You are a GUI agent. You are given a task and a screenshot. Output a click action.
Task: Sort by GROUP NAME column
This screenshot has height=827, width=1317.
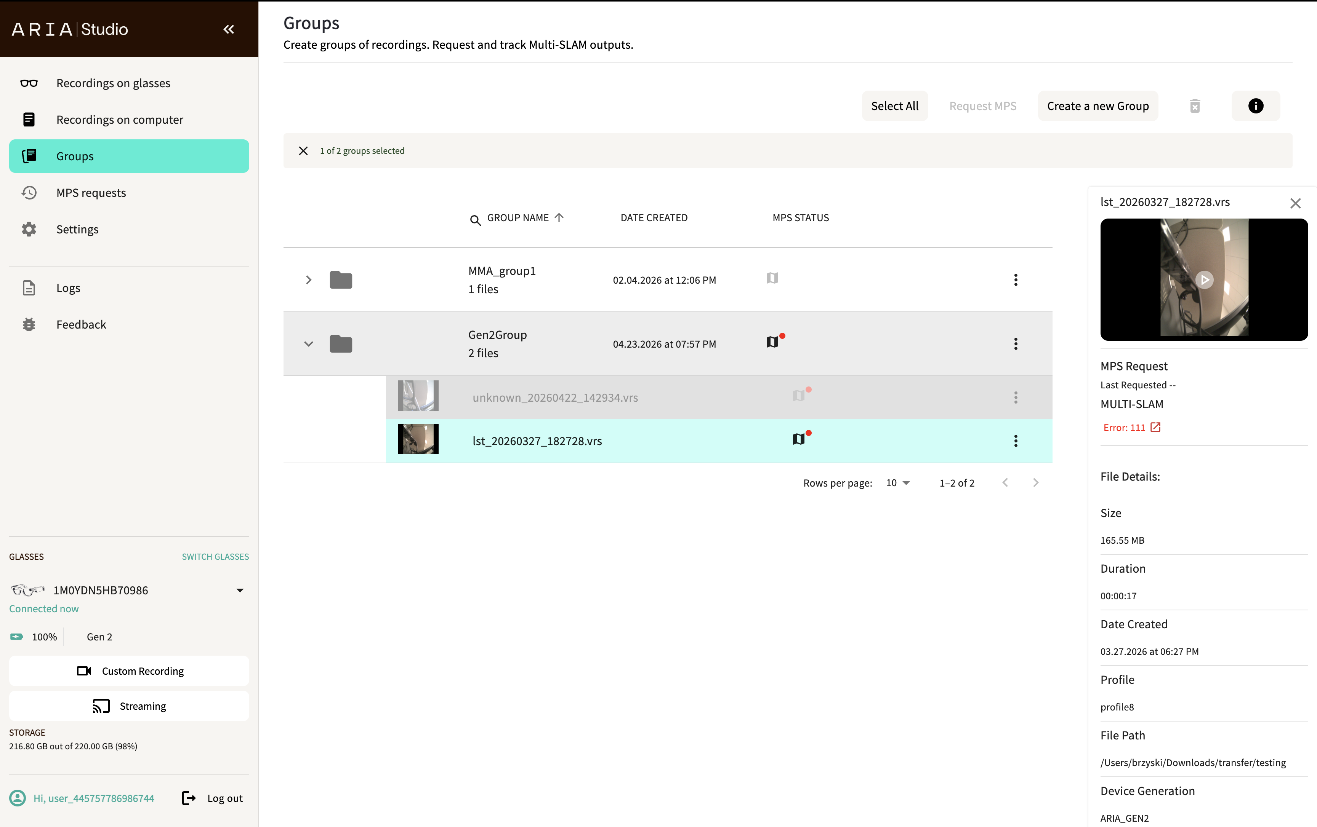pyautogui.click(x=518, y=217)
